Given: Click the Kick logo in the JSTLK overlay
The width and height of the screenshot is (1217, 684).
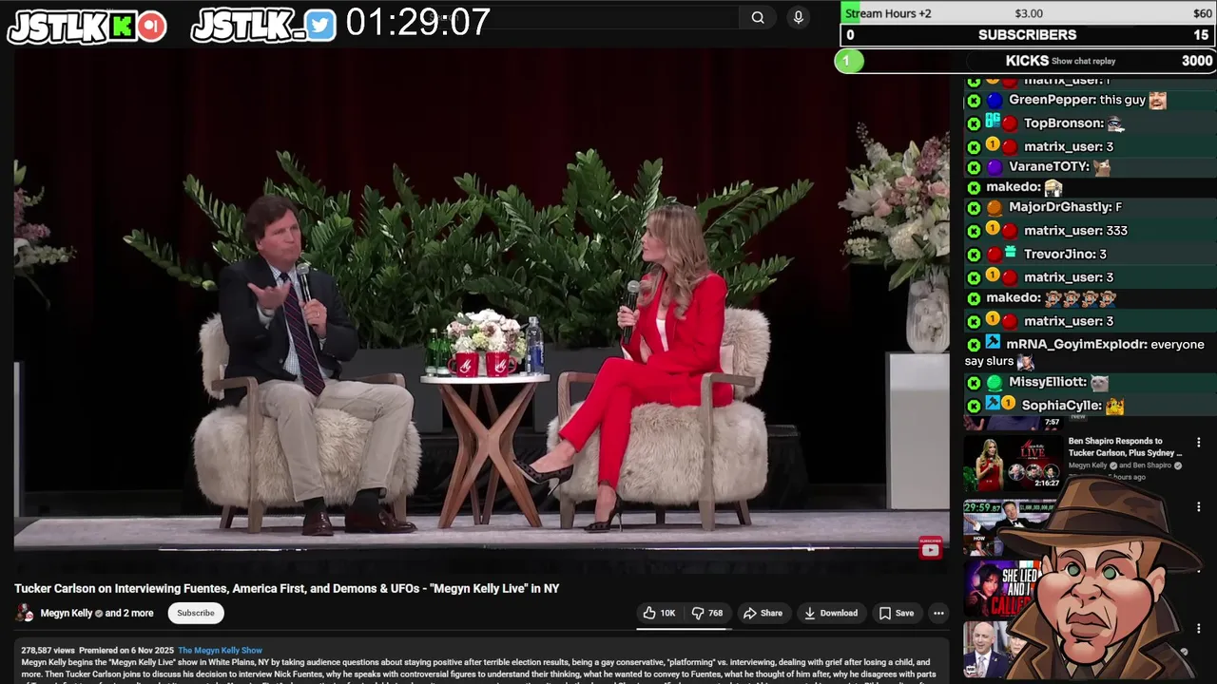Looking at the screenshot, I should (122, 27).
